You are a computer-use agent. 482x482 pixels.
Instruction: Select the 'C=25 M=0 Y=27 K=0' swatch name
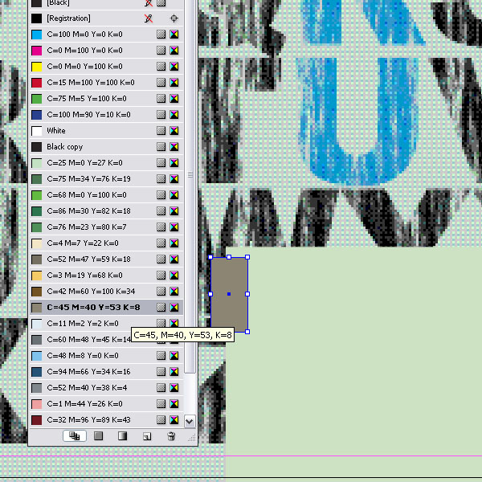click(x=84, y=163)
